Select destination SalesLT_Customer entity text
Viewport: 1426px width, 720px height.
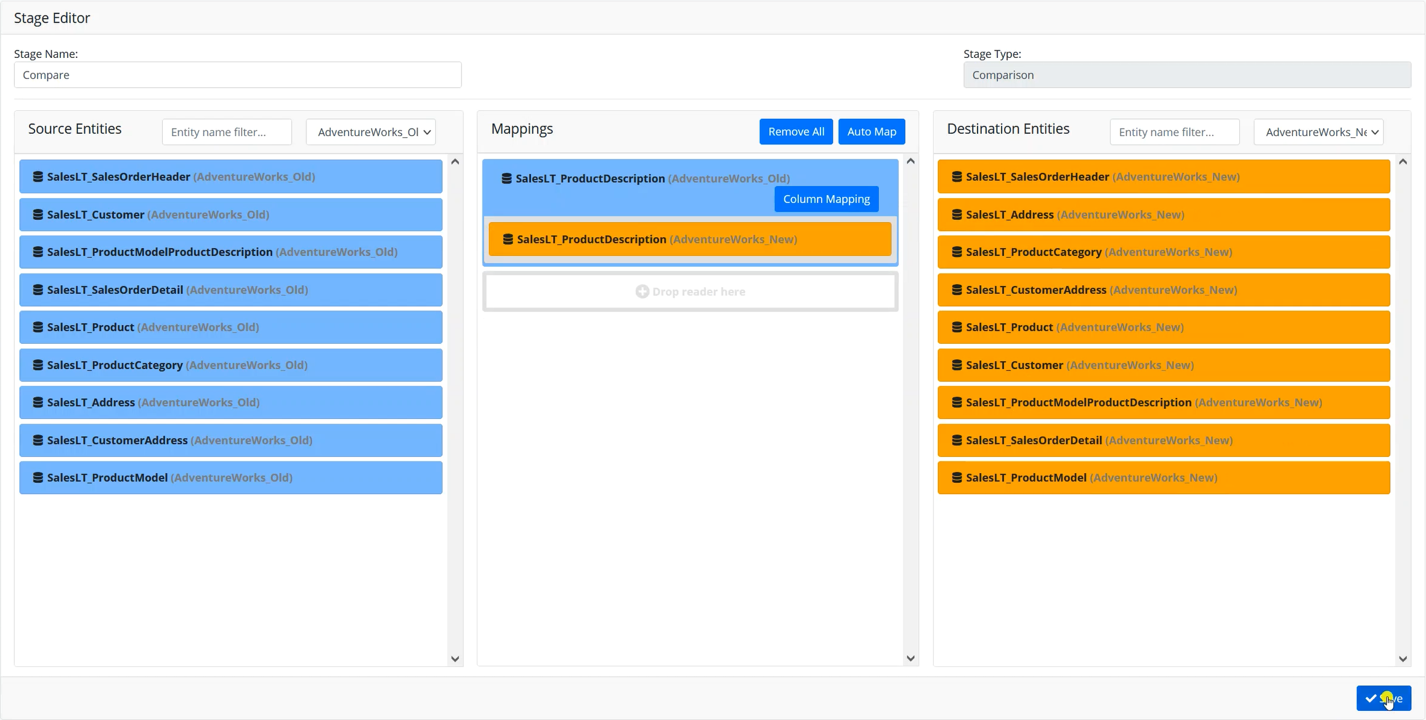[1080, 365]
